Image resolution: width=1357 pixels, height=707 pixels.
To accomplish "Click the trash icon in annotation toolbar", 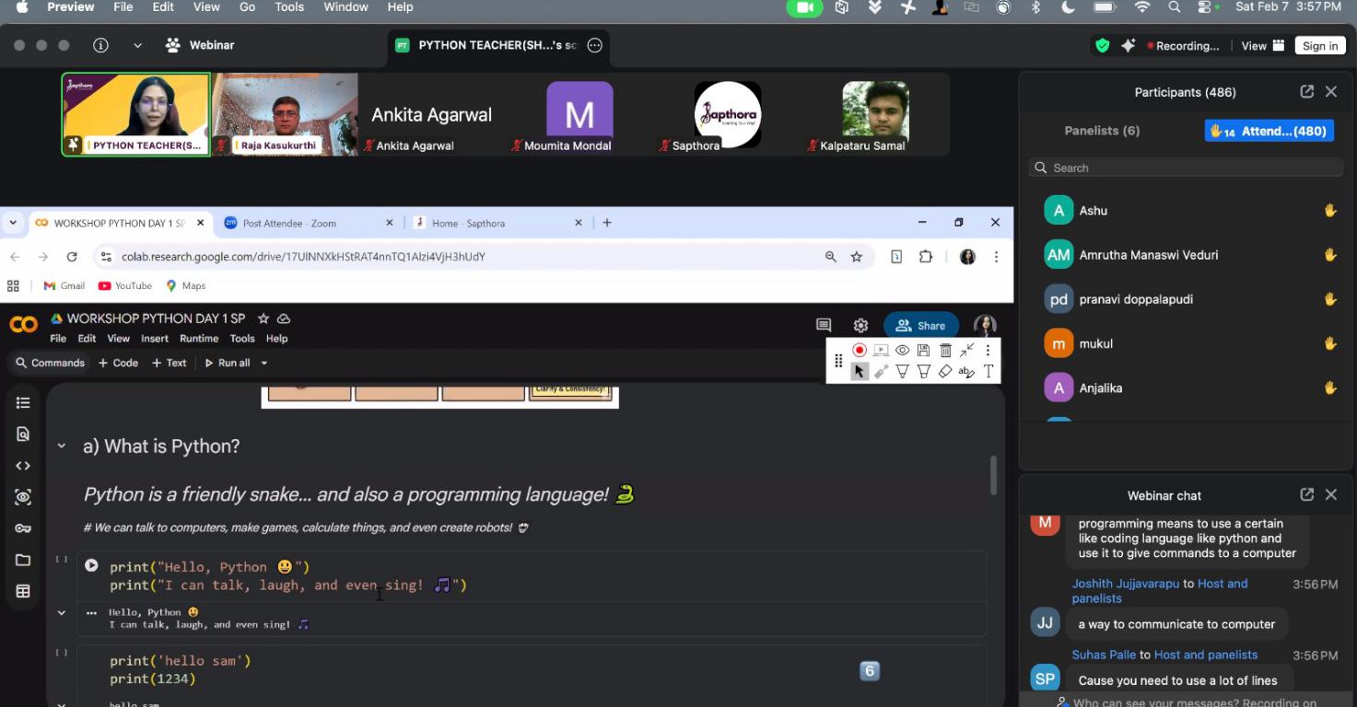I will pos(945,350).
